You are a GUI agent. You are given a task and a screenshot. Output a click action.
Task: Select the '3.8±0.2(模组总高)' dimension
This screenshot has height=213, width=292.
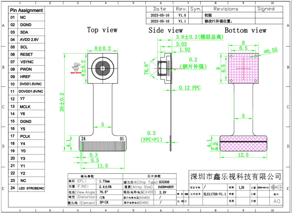(200, 37)
